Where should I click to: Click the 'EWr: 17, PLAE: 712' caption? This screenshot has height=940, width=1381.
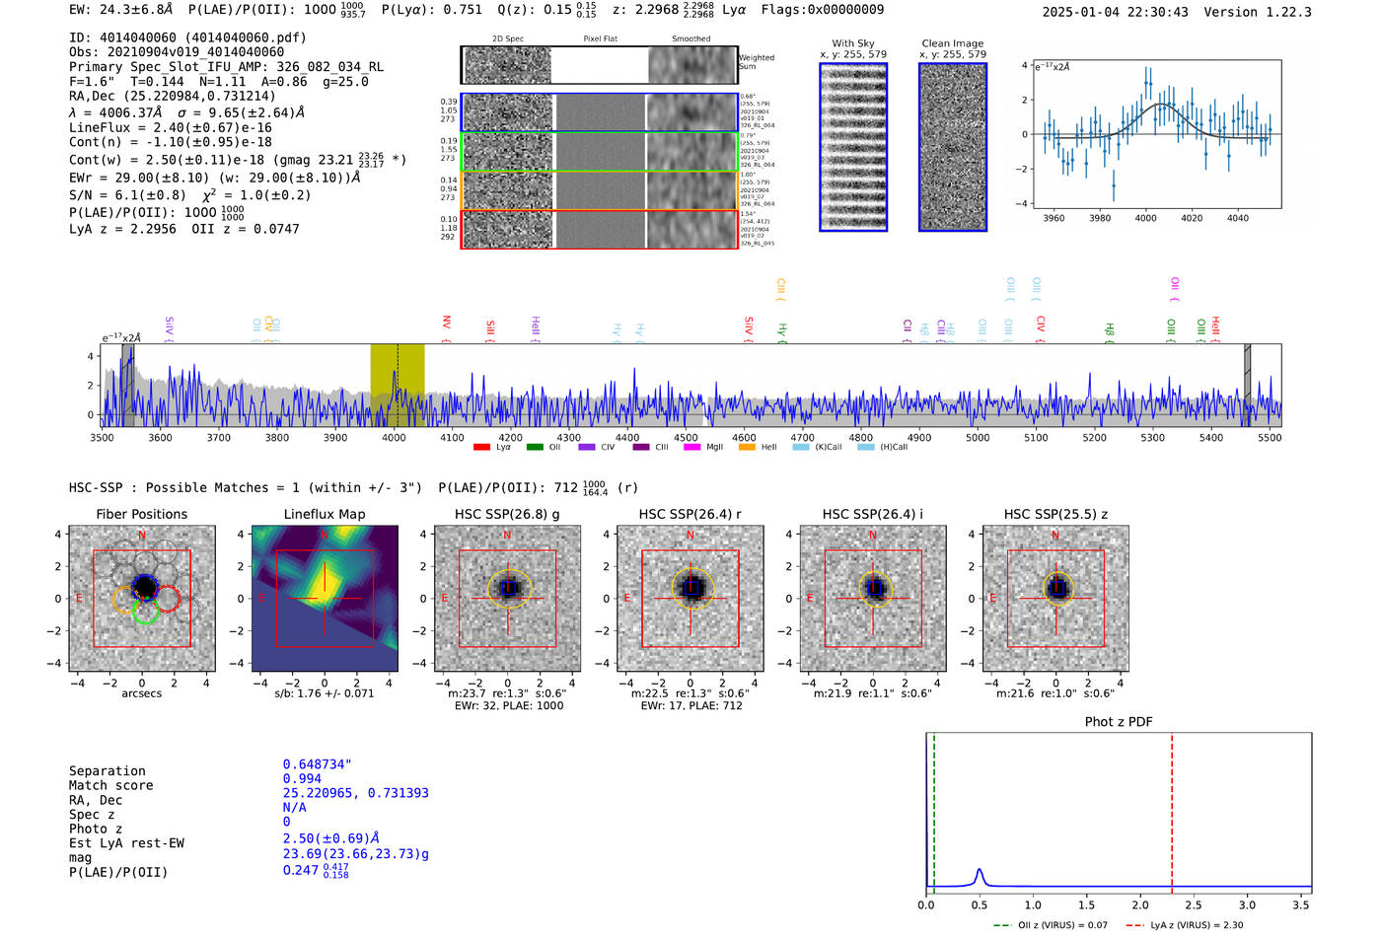[690, 706]
